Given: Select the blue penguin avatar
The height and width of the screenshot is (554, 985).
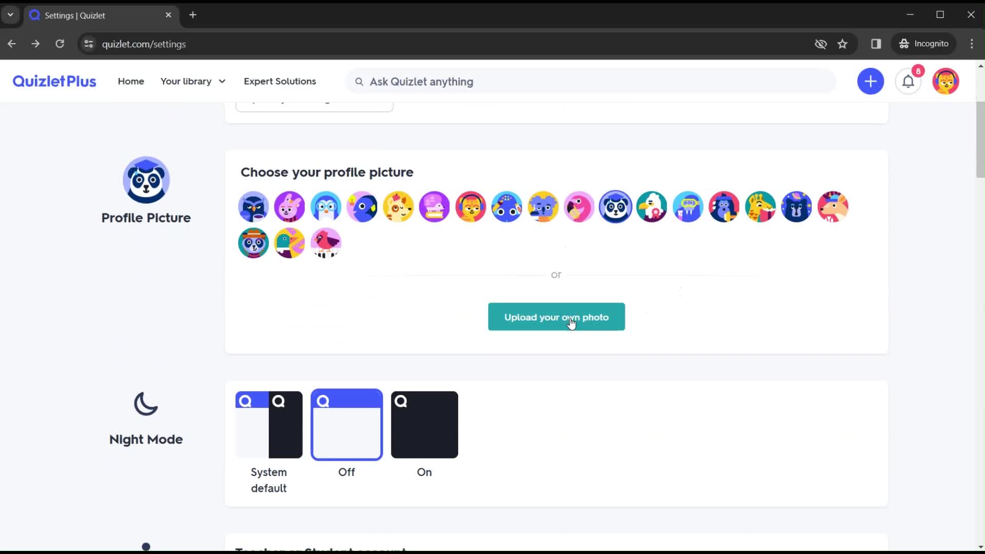Looking at the screenshot, I should (325, 206).
